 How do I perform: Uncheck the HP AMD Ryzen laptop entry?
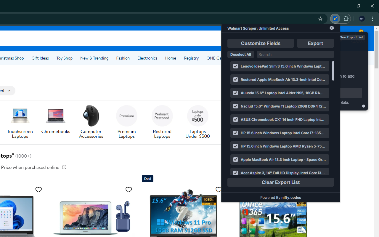(x=235, y=146)
